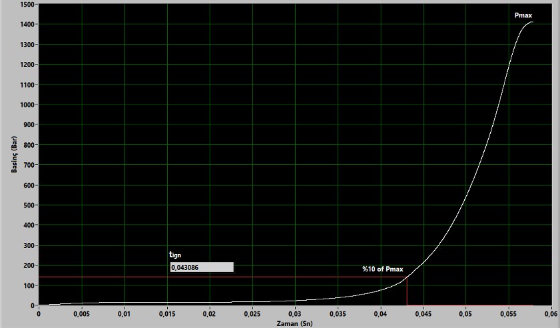Click the 0,03 tick label on x-axis

[295, 313]
